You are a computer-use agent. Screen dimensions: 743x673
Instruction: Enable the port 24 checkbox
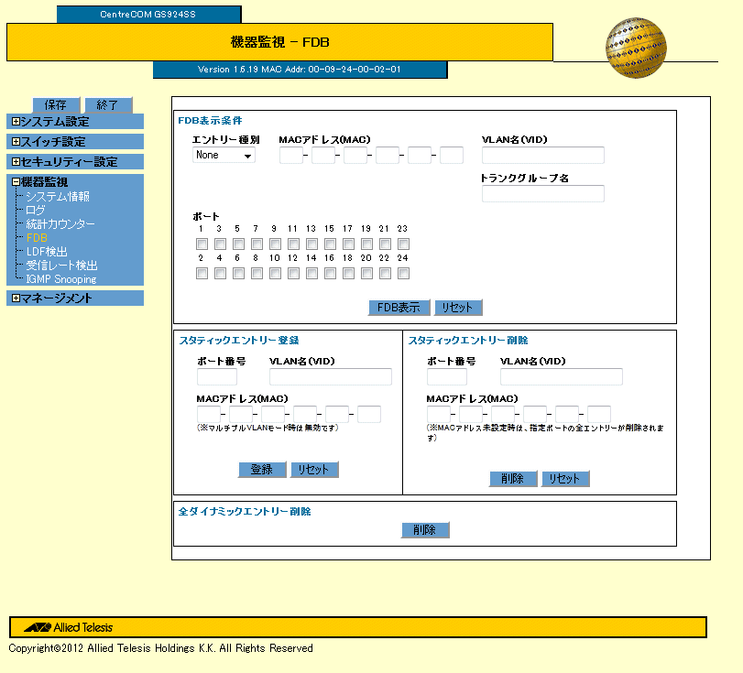[403, 273]
